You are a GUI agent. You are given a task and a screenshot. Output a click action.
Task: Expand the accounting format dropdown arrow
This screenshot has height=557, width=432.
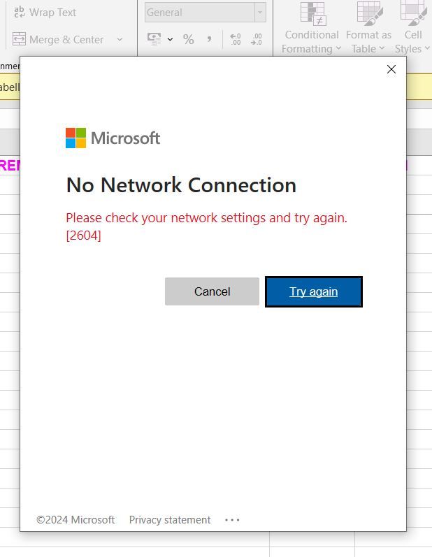(170, 39)
